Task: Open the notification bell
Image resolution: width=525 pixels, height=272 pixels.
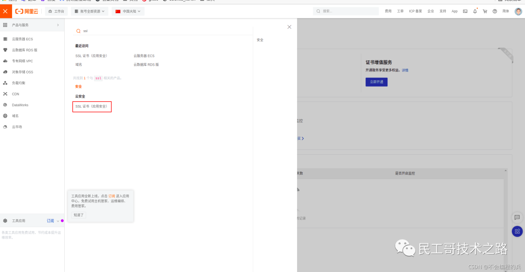Action: (x=475, y=11)
